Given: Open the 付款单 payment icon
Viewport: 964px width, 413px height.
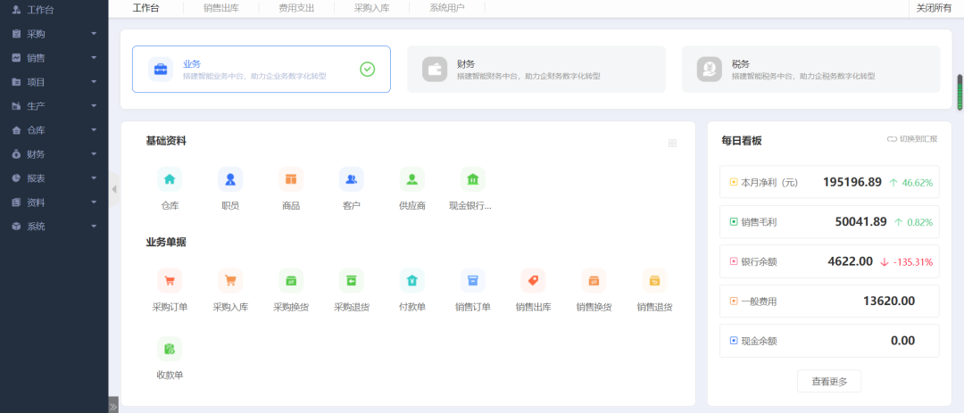Looking at the screenshot, I should [x=411, y=281].
